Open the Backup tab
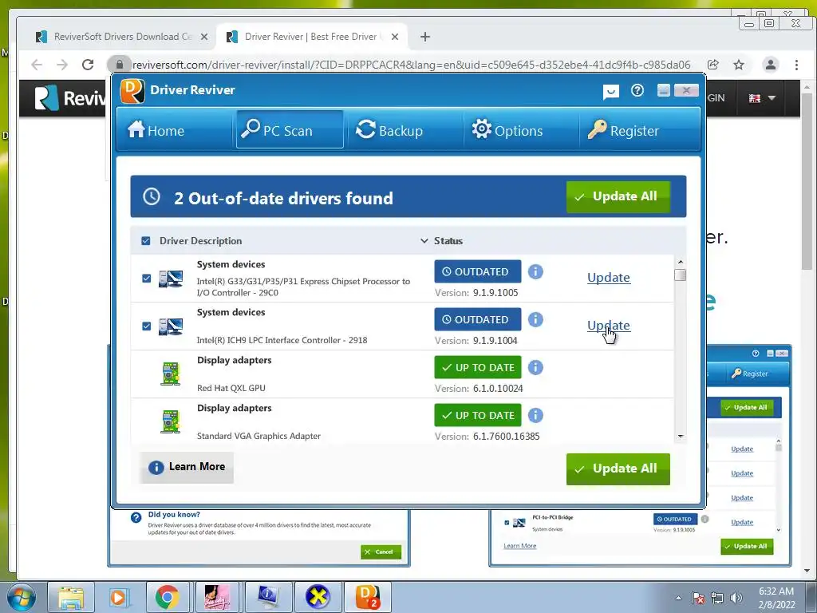Screen dimensions: 817x613 point(389,130)
